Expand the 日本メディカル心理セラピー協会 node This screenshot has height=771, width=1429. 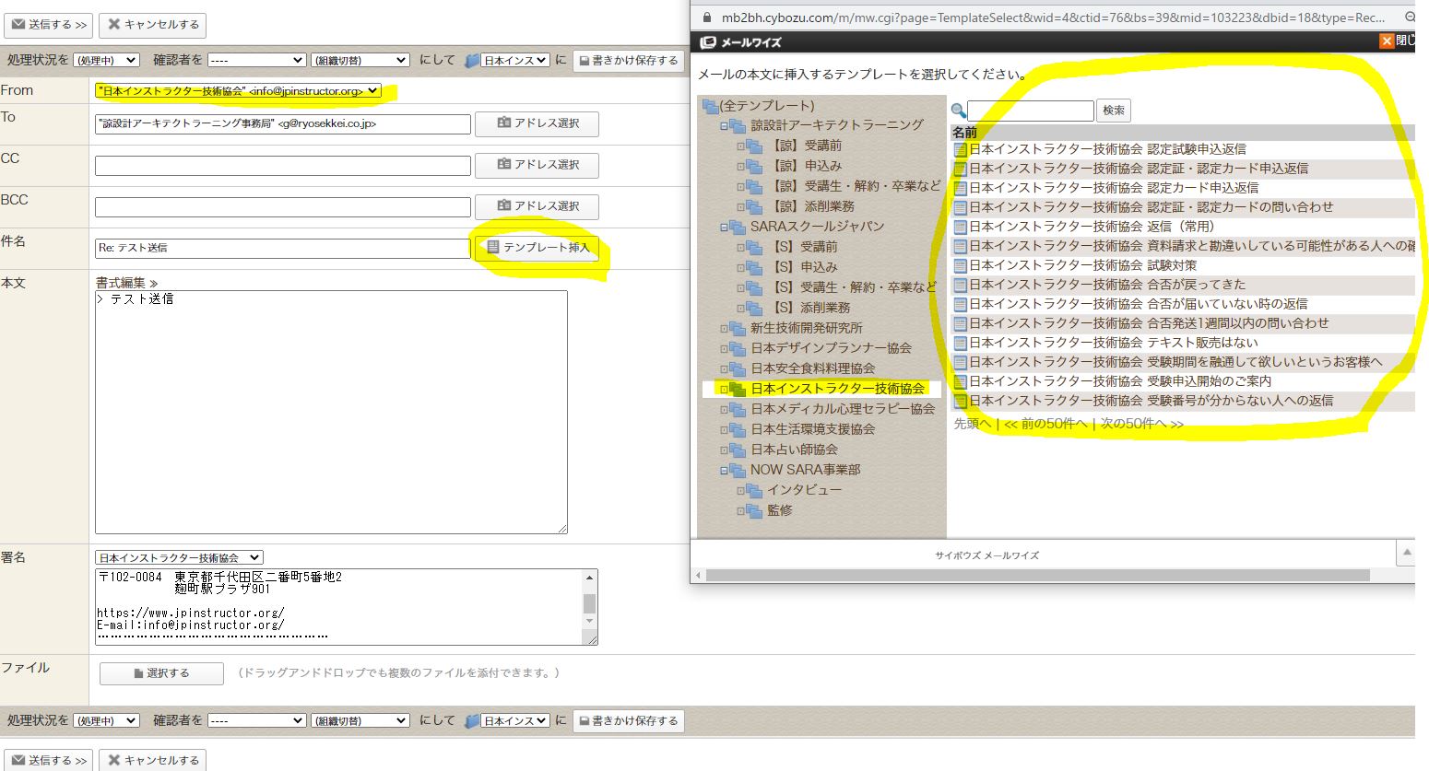tap(724, 409)
